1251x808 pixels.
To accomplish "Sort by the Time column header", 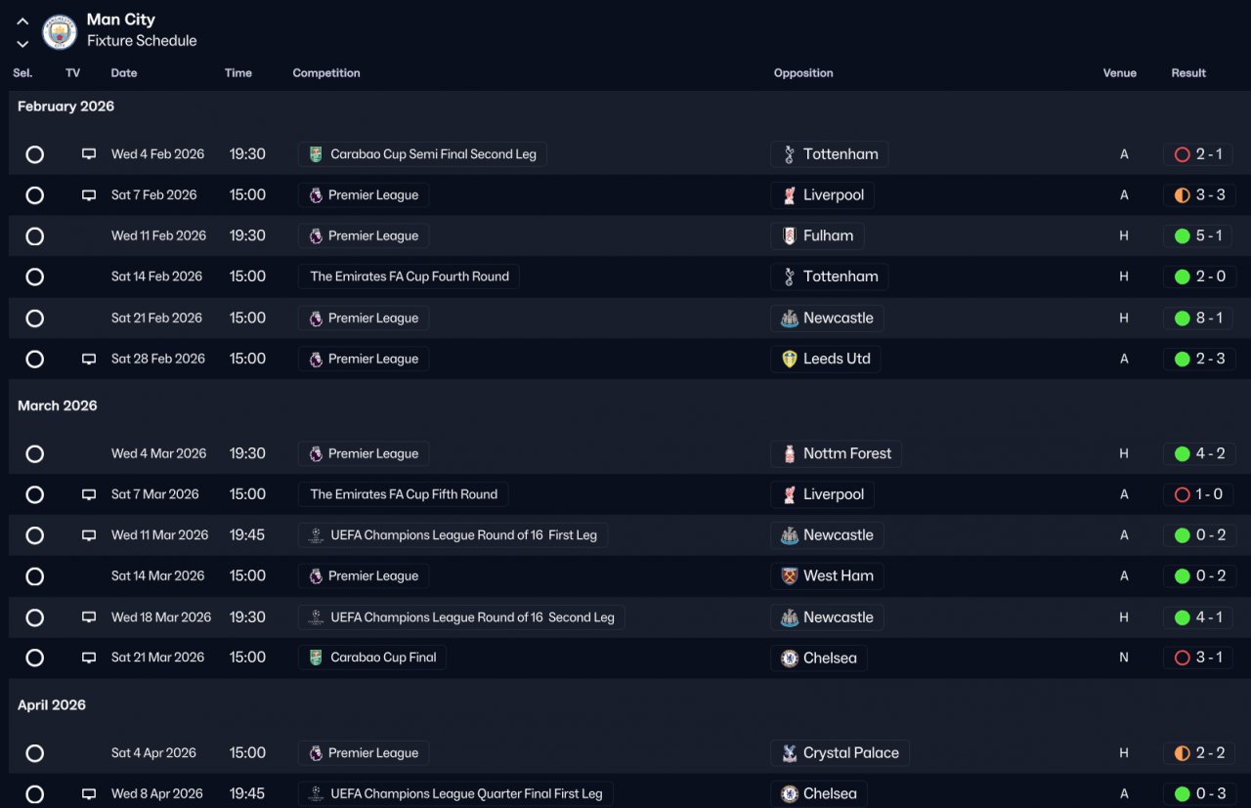I will 238,73.
